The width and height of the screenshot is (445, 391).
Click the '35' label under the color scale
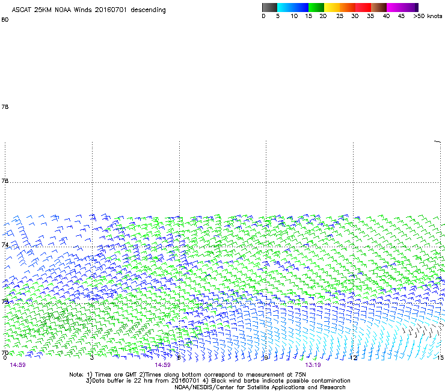coord(370,16)
